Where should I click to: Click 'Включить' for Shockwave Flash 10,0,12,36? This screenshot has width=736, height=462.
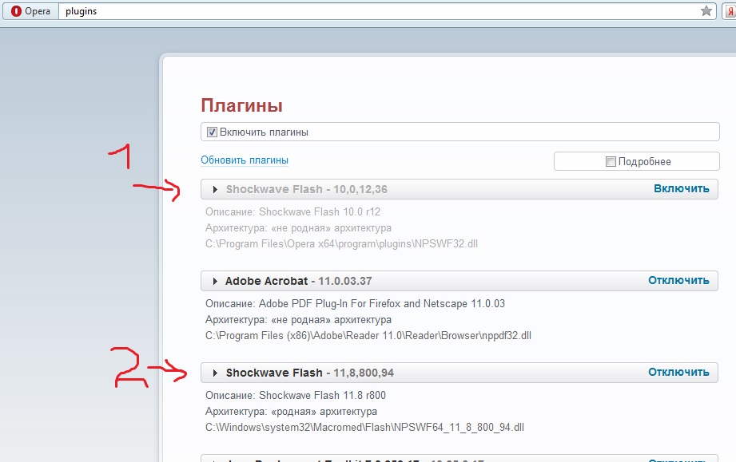[x=681, y=189]
